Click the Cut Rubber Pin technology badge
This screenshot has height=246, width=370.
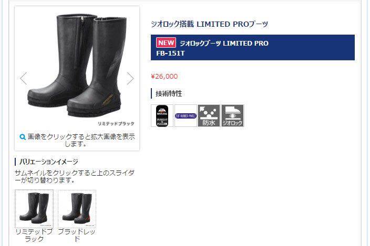186,116
